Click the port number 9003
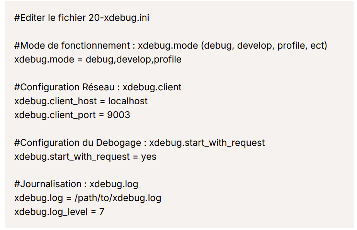The height and width of the screenshot is (230, 357). (x=119, y=115)
